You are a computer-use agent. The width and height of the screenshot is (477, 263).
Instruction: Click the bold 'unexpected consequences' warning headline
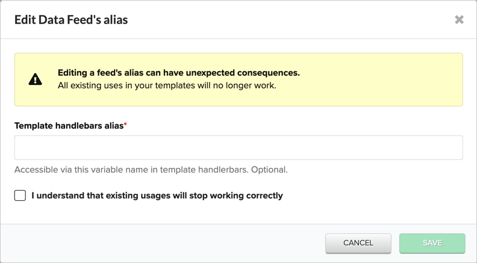coord(179,73)
